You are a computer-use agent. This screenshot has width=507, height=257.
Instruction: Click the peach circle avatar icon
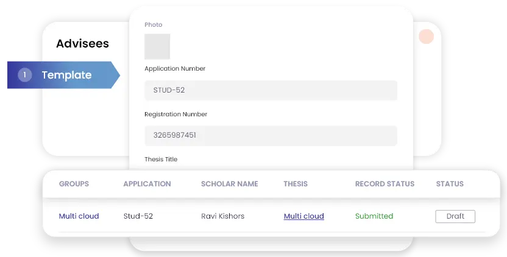pyautogui.click(x=426, y=37)
